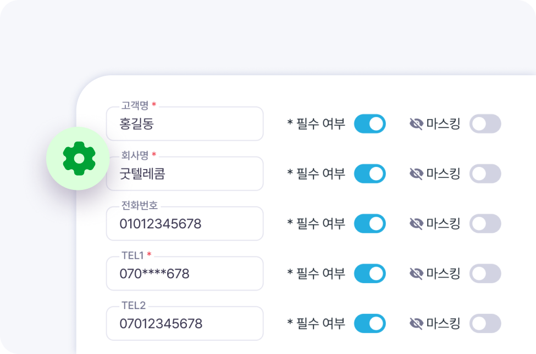536x354 pixels.
Task: Click the masking eye icon for TEL2
Action: click(x=417, y=323)
